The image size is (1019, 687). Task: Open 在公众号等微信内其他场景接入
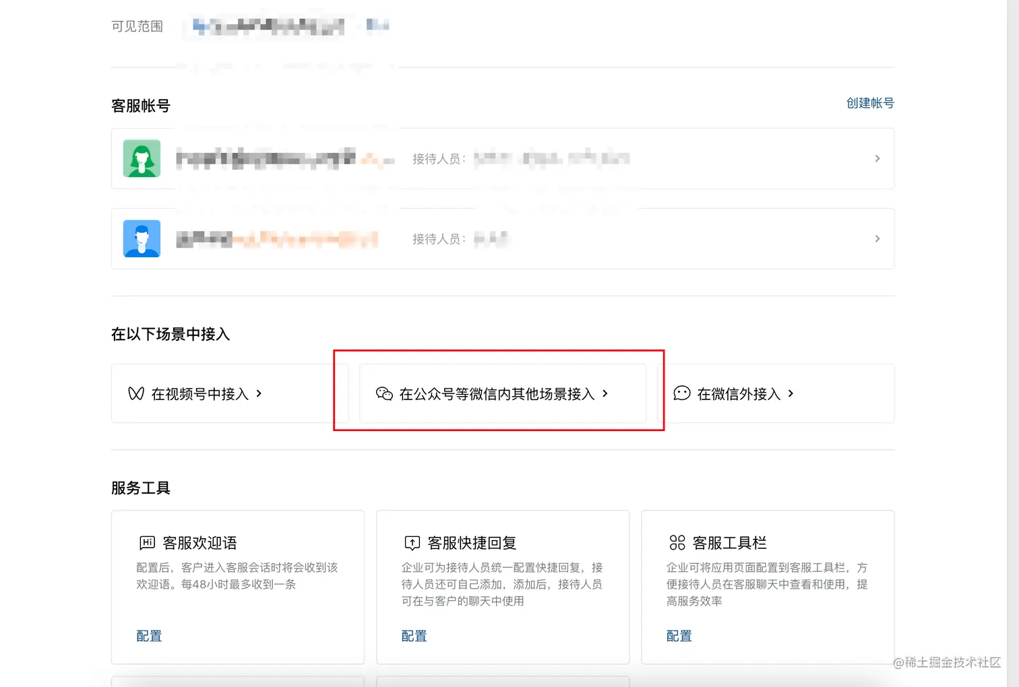click(503, 393)
